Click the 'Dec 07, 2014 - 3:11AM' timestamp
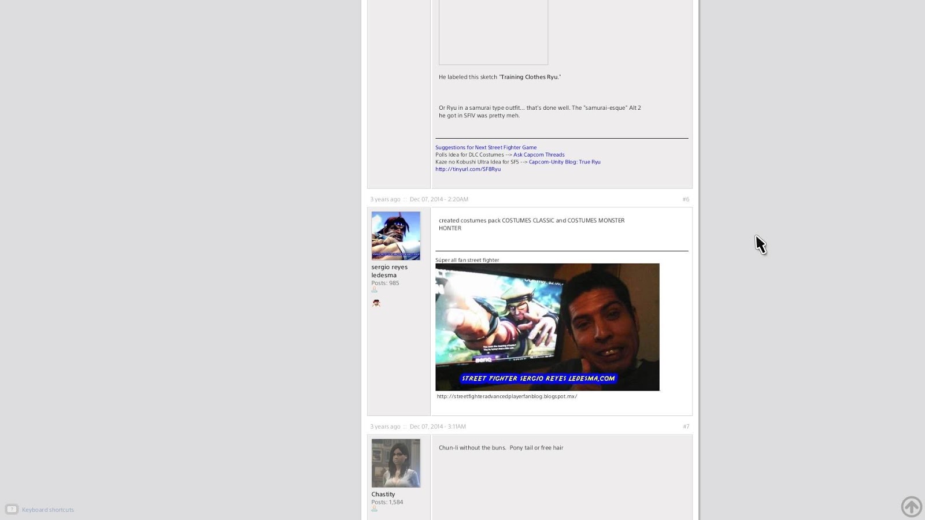 point(438,426)
